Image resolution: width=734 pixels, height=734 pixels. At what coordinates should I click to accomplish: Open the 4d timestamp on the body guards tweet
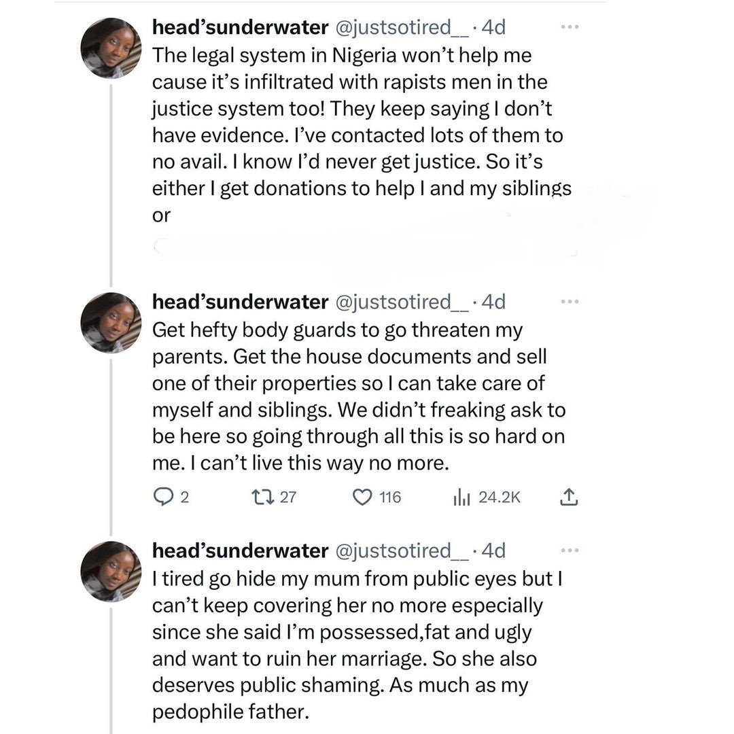pos(493,301)
